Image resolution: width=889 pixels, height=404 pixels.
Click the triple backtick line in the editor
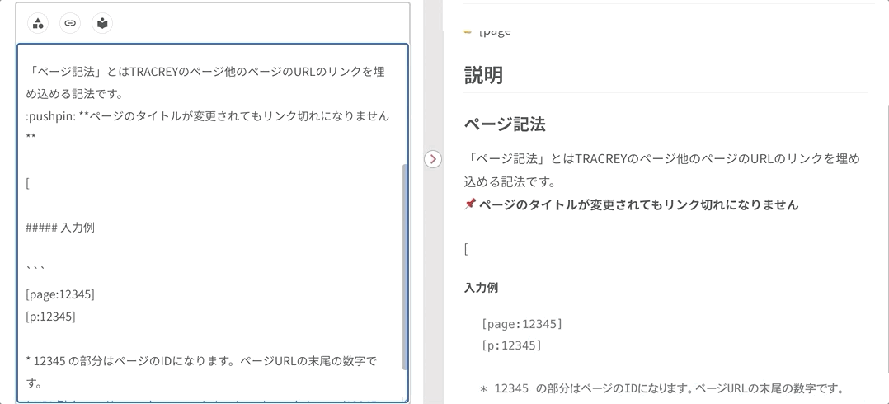point(35,266)
